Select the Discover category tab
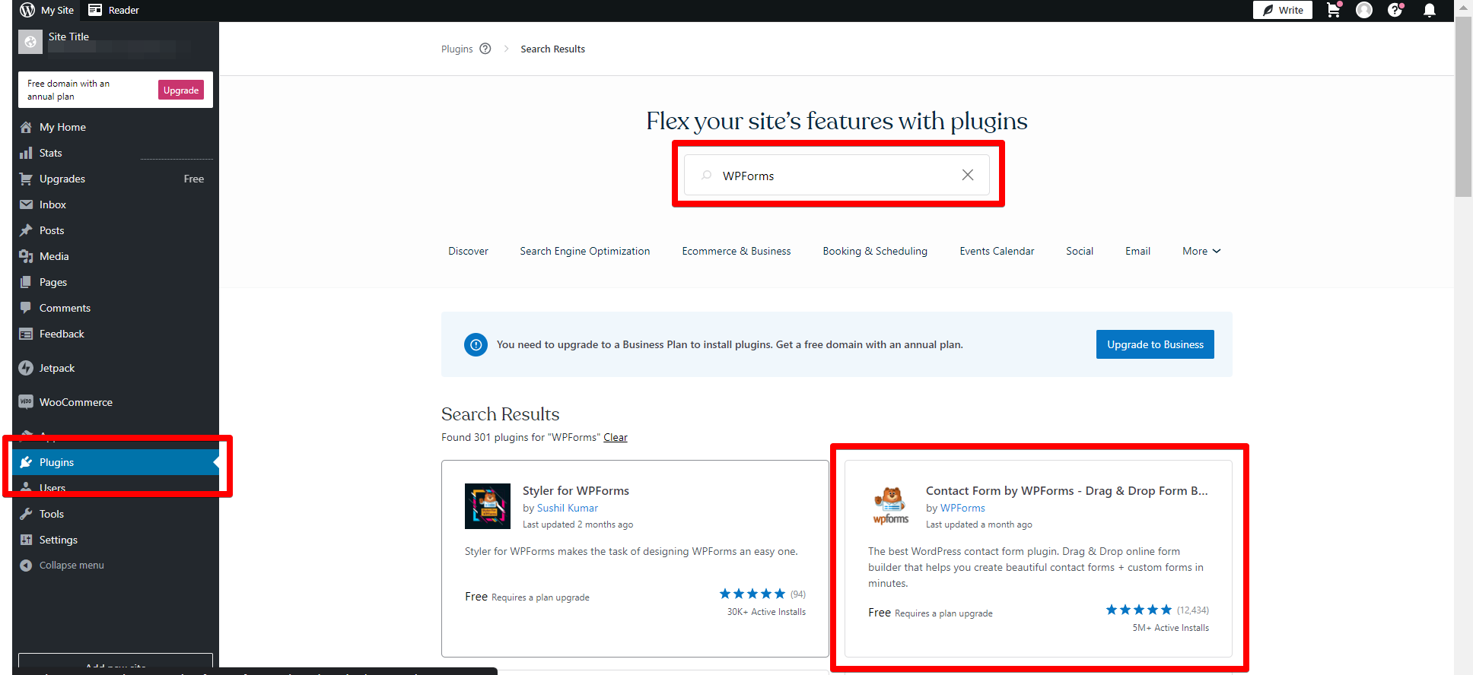 click(x=468, y=251)
